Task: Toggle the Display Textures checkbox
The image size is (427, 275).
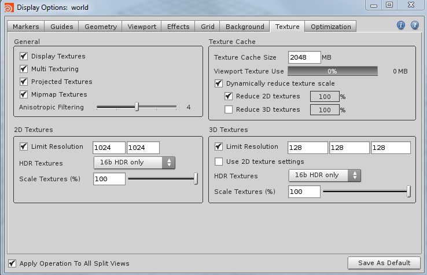Action: 24,56
